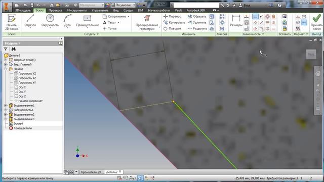
Task: Switch to the Вид ribbon tab
Action: pos(116,10)
